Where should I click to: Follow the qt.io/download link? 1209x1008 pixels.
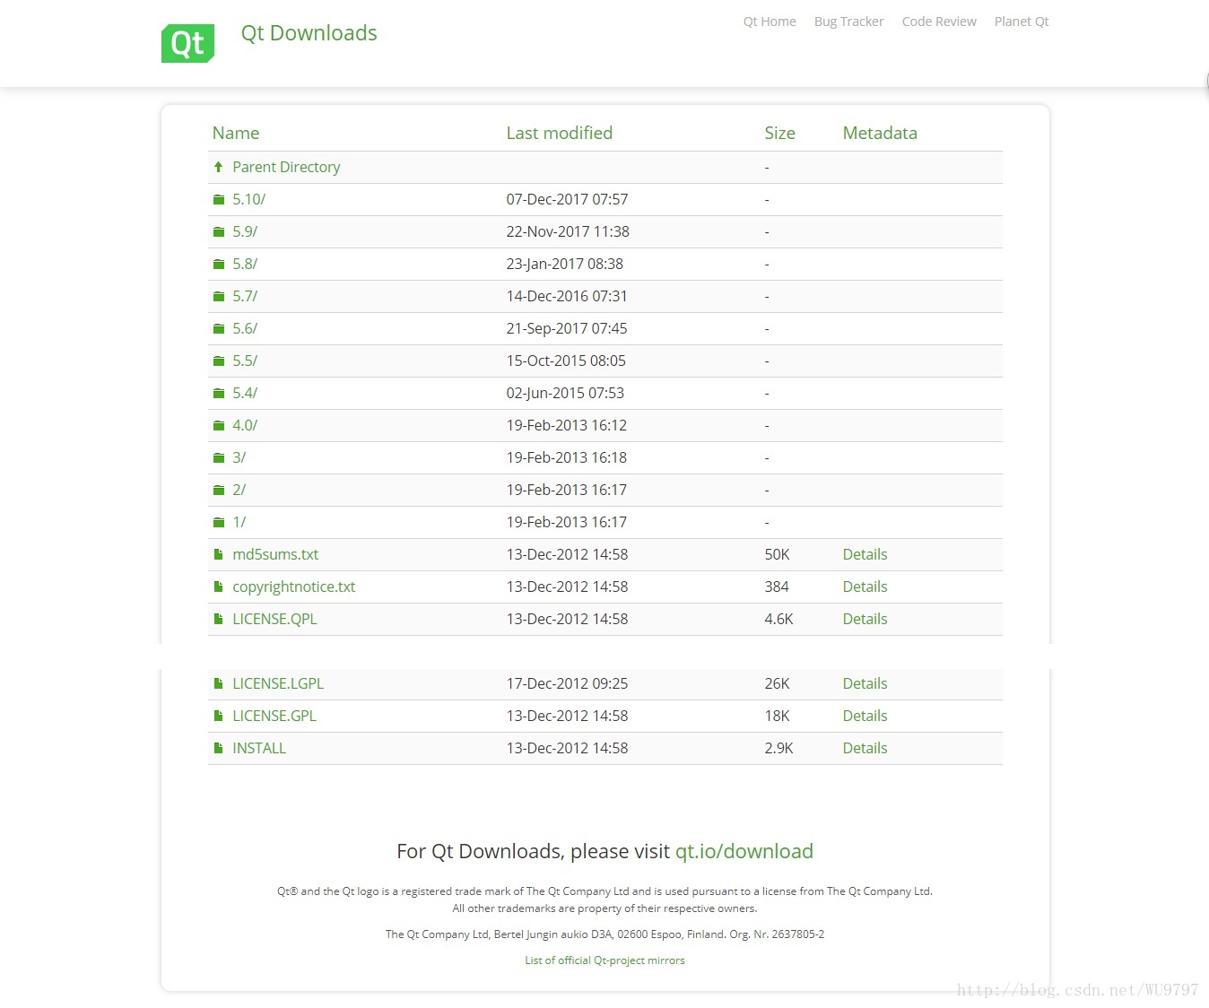744,851
